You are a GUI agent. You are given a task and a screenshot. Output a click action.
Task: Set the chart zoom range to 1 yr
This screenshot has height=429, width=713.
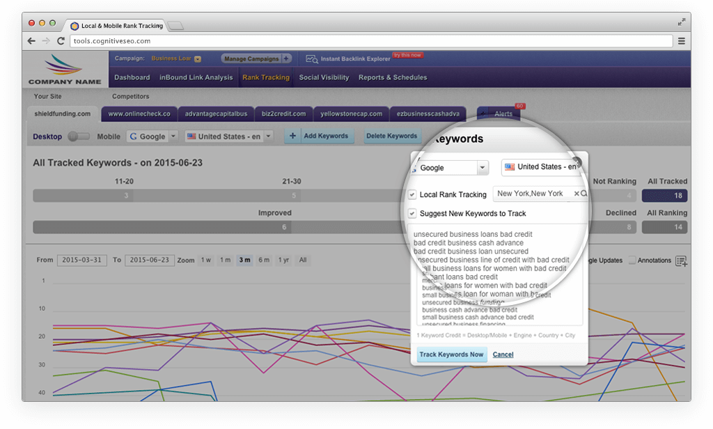coord(283,259)
